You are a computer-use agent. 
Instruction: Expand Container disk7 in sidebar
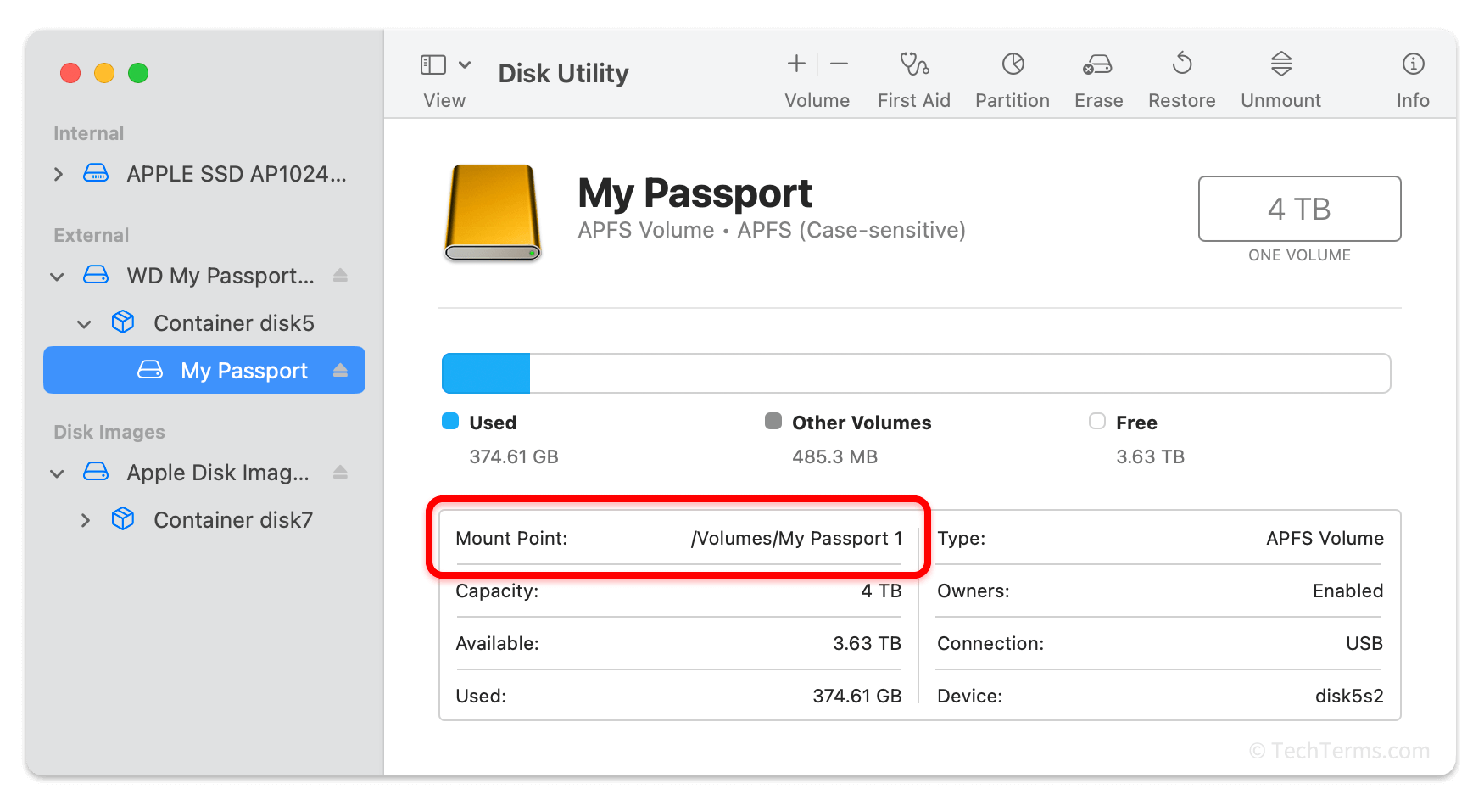click(85, 520)
